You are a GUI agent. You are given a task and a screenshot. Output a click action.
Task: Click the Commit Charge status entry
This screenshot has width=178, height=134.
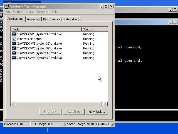87,124
